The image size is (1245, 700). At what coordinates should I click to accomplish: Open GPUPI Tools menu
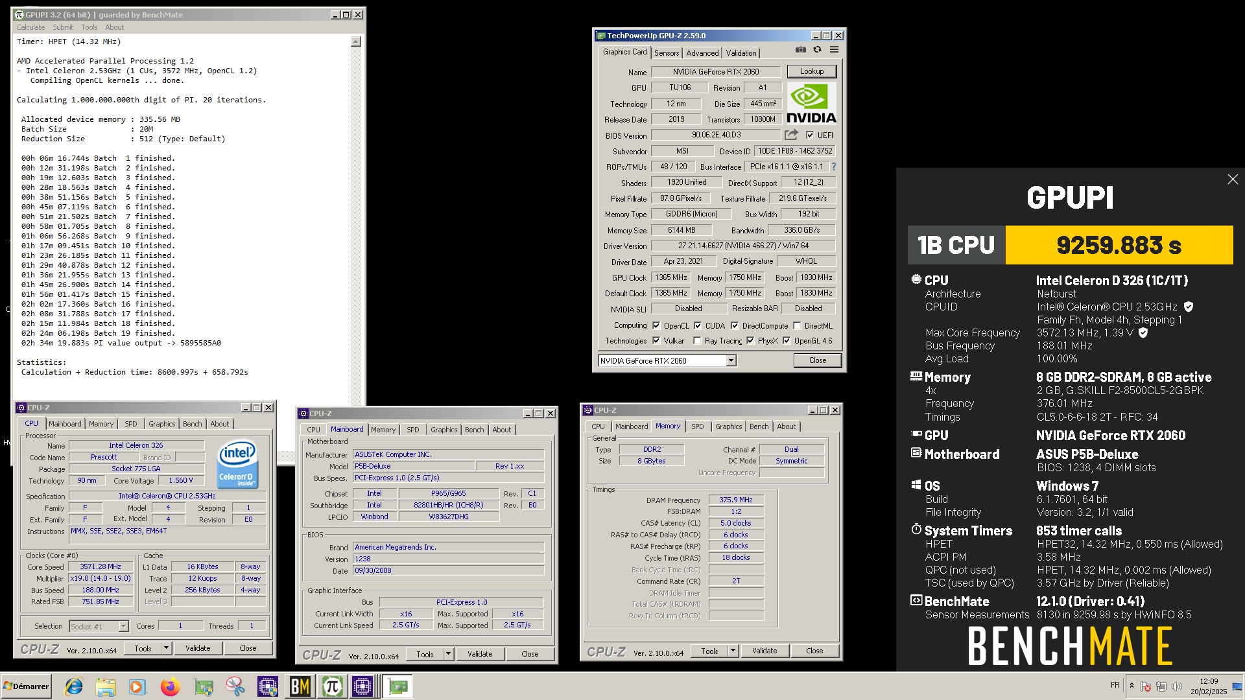click(89, 27)
